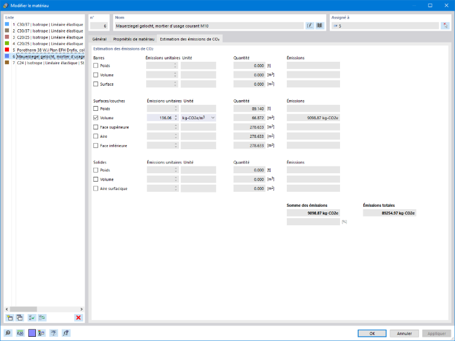Click the view/parachute icon in bottom bar

pos(54,333)
